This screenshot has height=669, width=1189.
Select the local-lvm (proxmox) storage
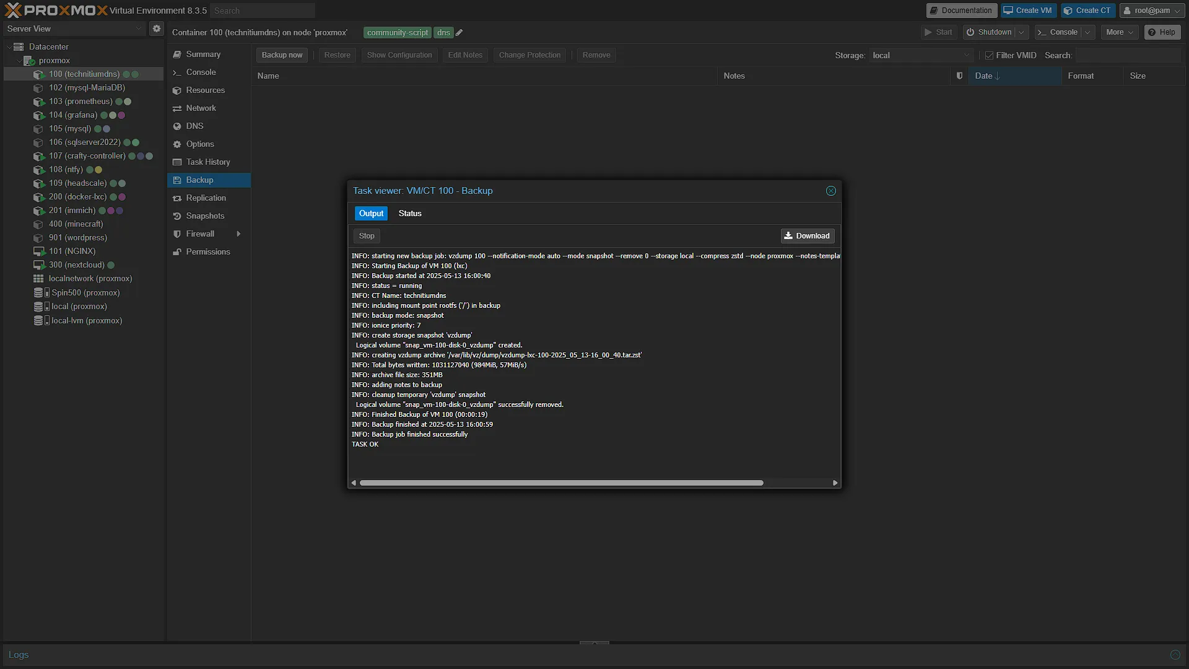pyautogui.click(x=87, y=321)
